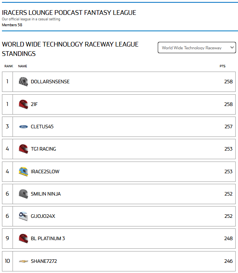Click the RANK column header
Viewport: 238px width, 273px height.
coord(9,66)
